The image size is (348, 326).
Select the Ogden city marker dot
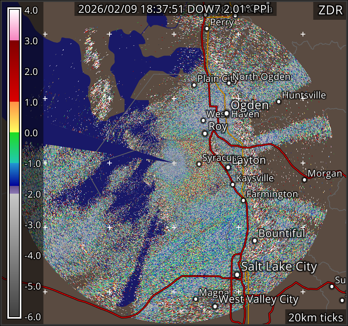[x=227, y=113]
